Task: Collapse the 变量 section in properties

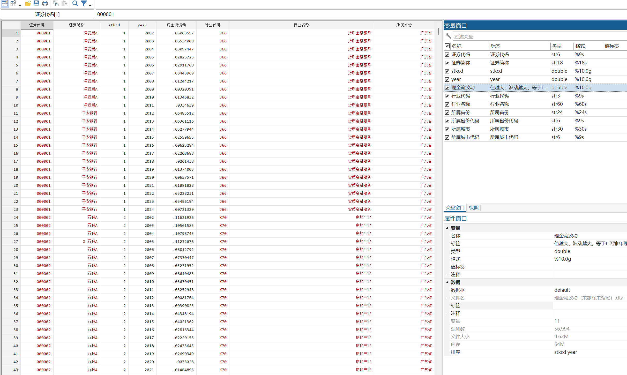Action: tap(447, 228)
